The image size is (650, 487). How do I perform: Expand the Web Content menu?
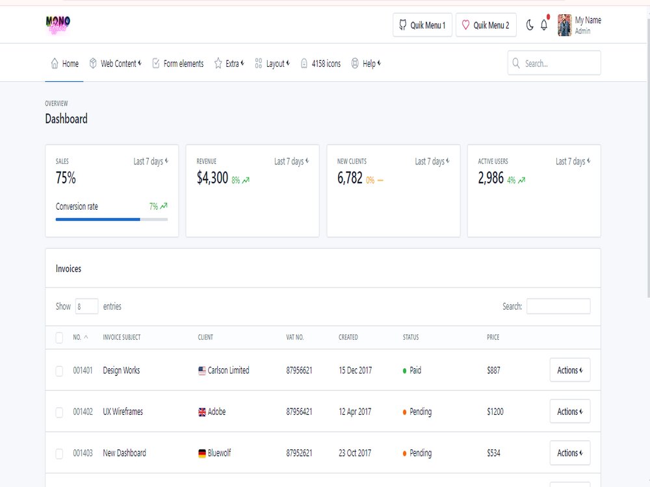click(x=116, y=64)
